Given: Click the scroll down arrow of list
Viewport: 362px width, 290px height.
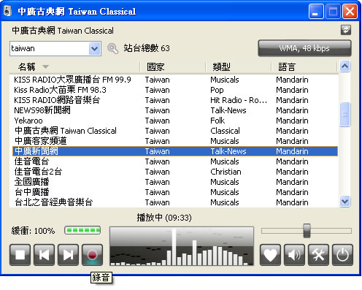Looking at the screenshot, I should [345, 202].
